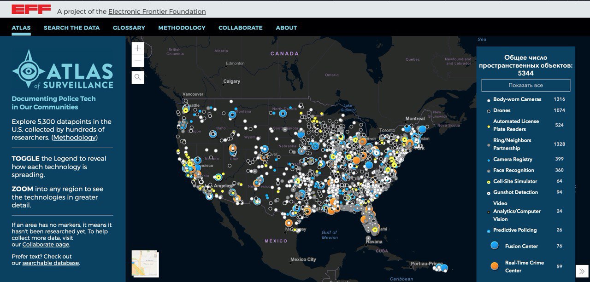This screenshot has height=282, width=590.
Task: Toggle the Body-worn Cameras legend layer
Action: [x=517, y=99]
